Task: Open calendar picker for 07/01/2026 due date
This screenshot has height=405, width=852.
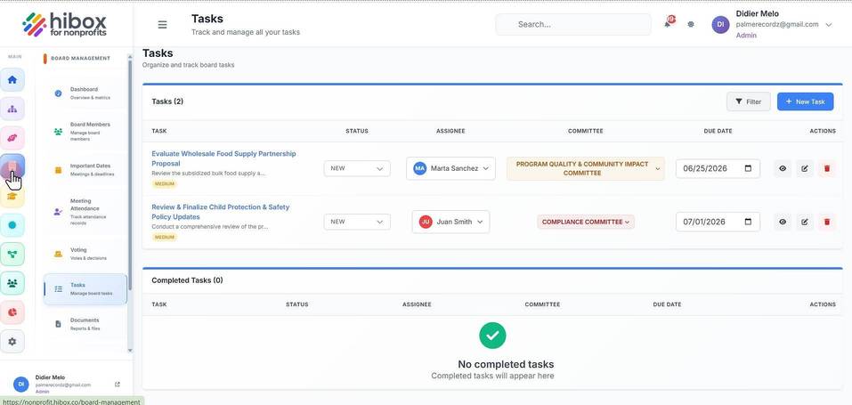Action: coord(748,222)
